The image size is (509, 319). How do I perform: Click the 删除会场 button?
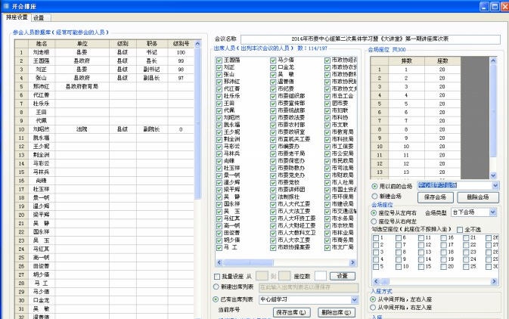tap(478, 197)
